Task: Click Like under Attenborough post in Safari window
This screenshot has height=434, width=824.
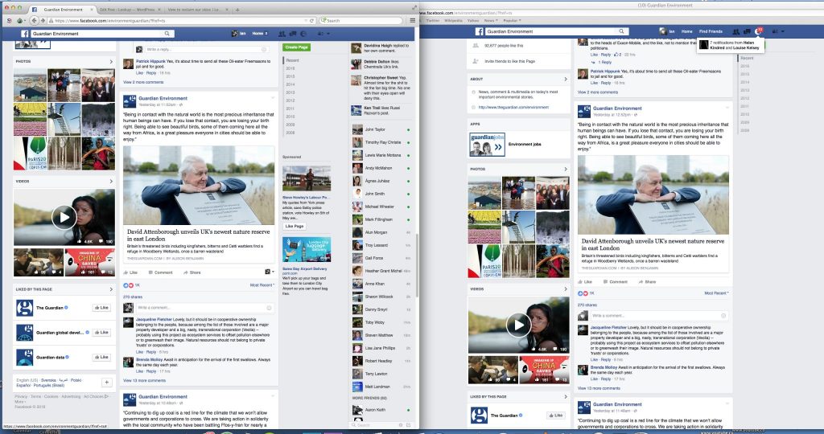Action: [585, 282]
